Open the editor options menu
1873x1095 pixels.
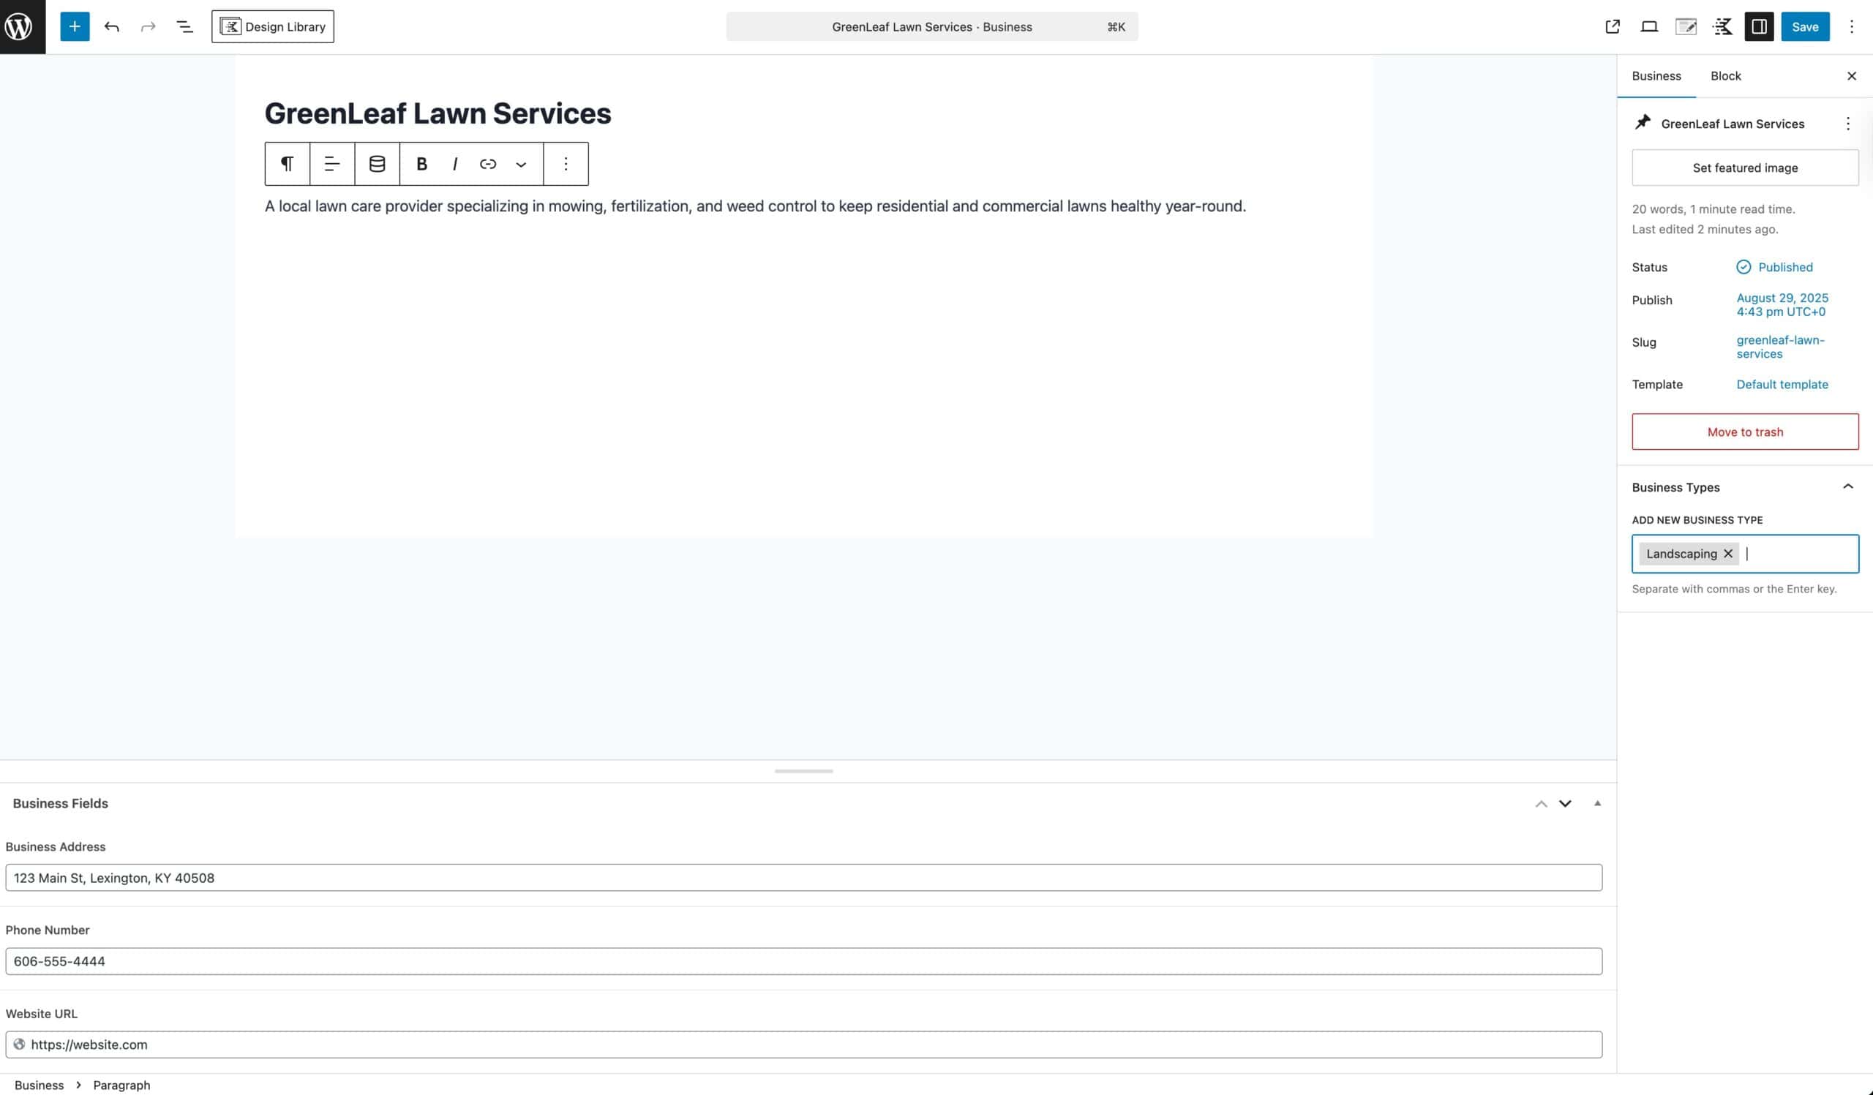[1852, 27]
